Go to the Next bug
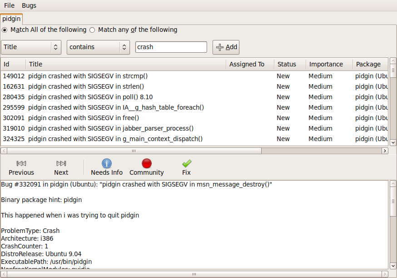 61,163
